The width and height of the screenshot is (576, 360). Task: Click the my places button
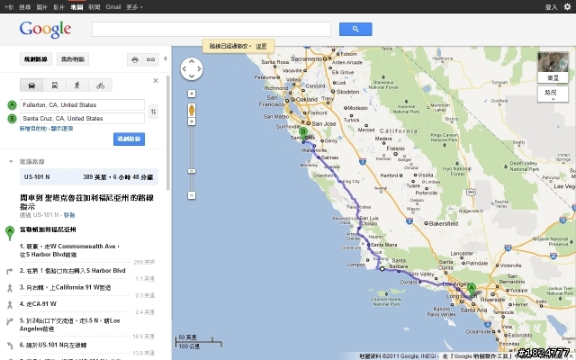pyautogui.click(x=73, y=59)
